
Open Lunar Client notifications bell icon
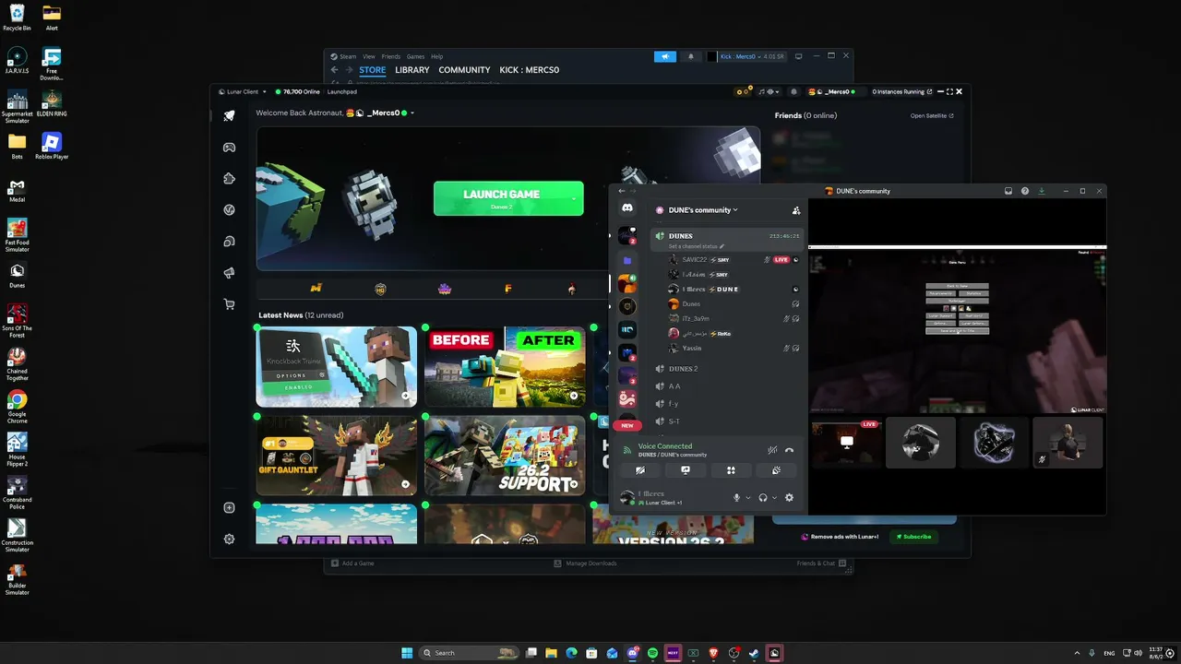tap(793, 92)
